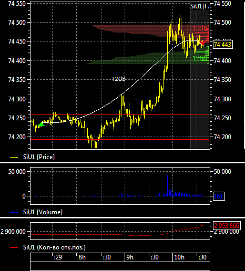Image resolution: width=245 pixels, height=271 pixels.
Task: Click the right 74 550 price axis label
Action: pyautogui.click(x=222, y=4)
